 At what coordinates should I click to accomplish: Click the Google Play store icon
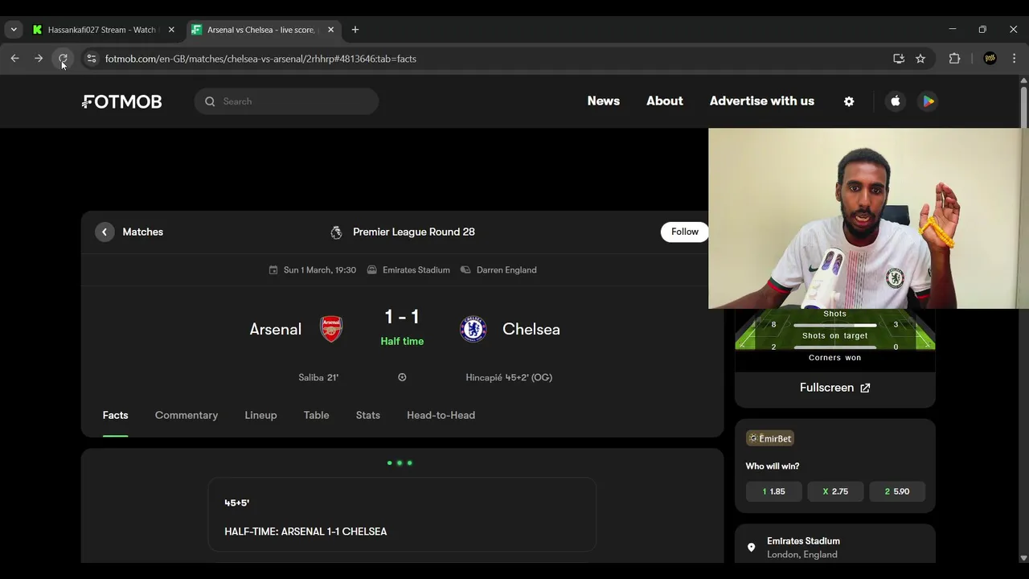(x=928, y=101)
